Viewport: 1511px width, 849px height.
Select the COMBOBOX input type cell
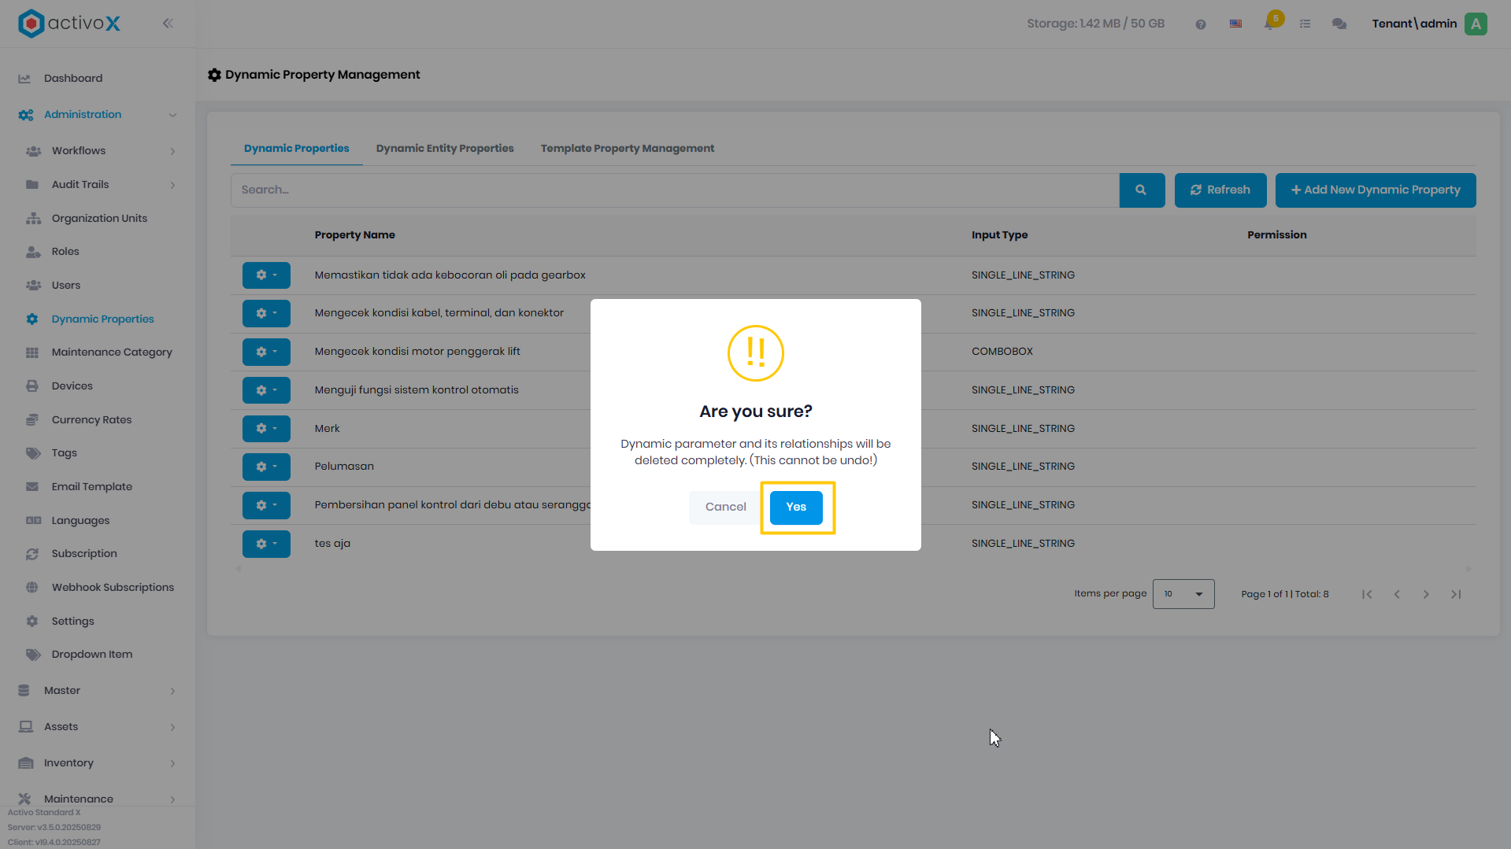pyautogui.click(x=1002, y=352)
